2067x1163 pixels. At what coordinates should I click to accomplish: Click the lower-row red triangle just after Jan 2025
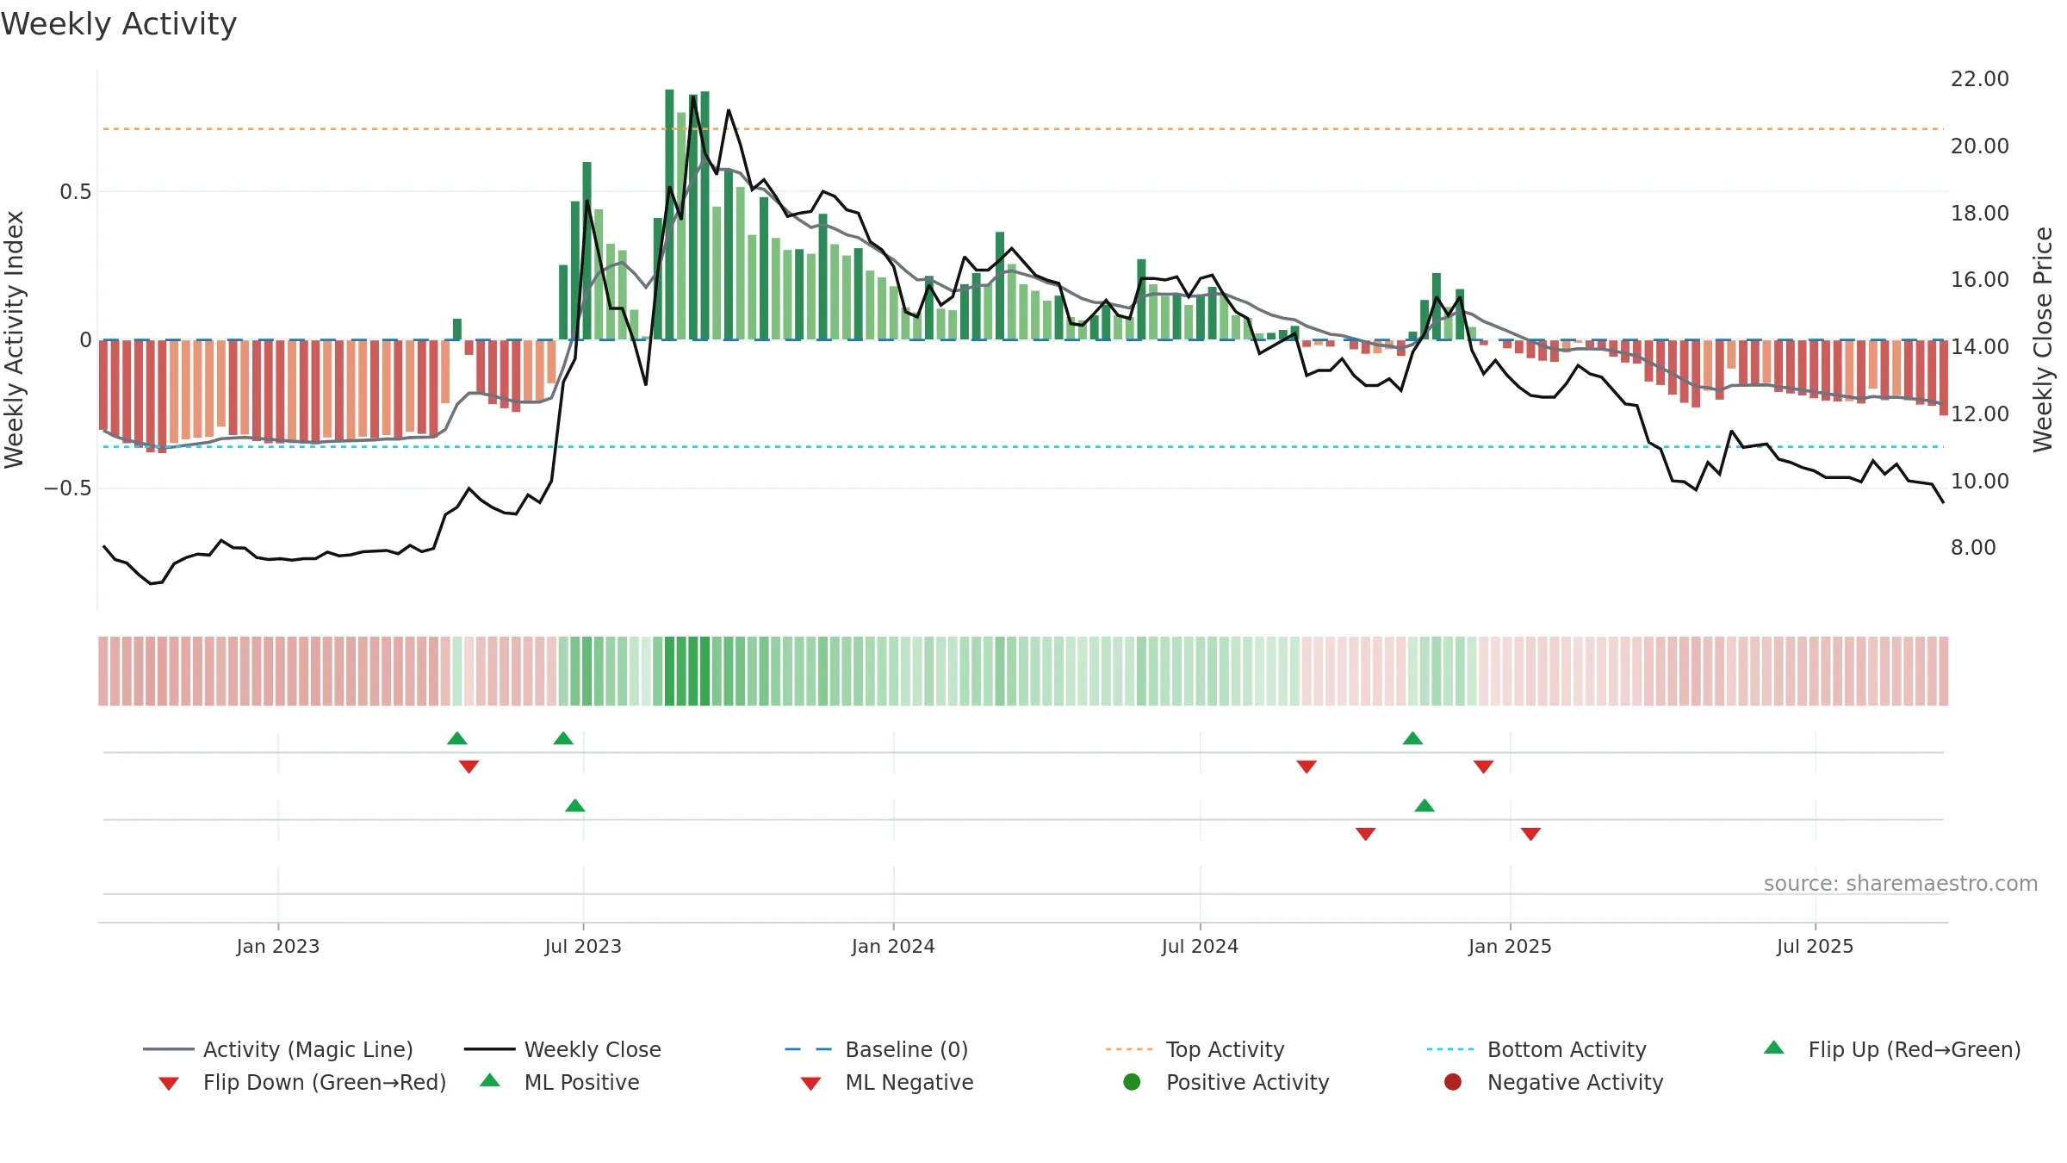(1530, 834)
